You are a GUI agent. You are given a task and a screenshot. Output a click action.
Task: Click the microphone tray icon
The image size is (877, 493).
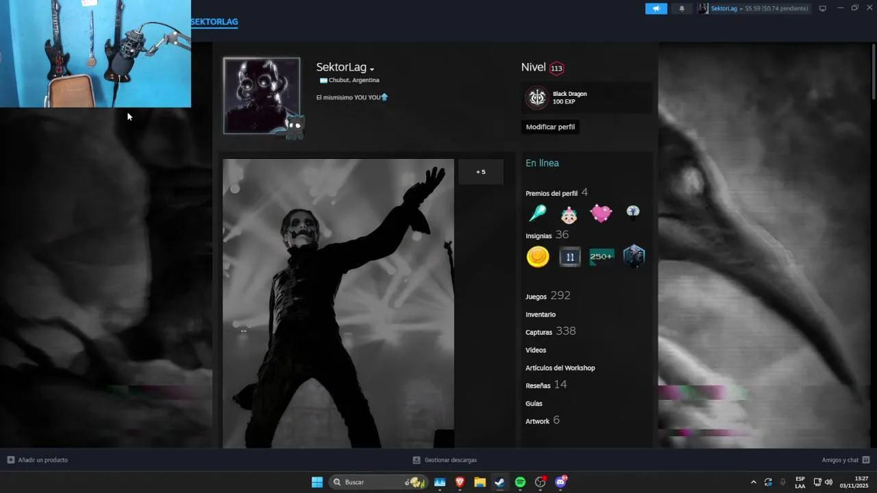782,482
